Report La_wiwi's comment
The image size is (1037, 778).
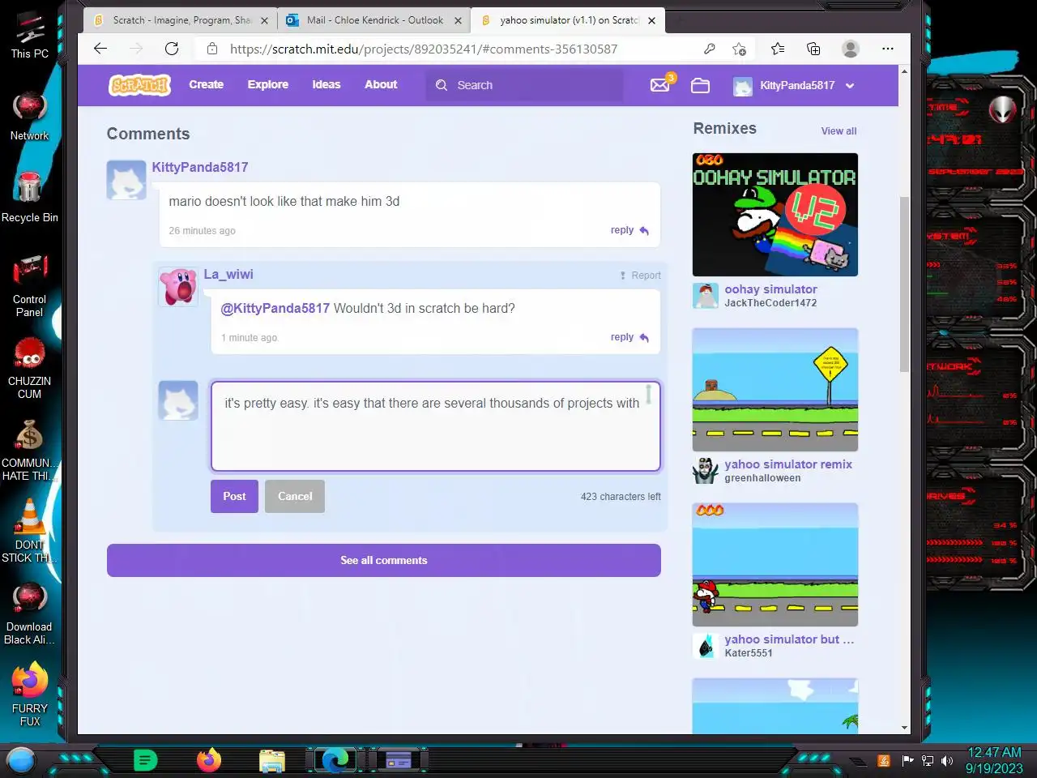click(641, 276)
